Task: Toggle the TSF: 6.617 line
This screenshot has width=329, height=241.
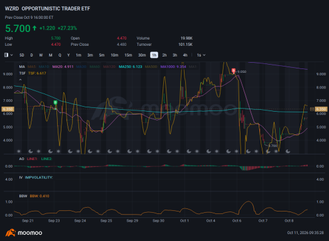Action: 37,73
